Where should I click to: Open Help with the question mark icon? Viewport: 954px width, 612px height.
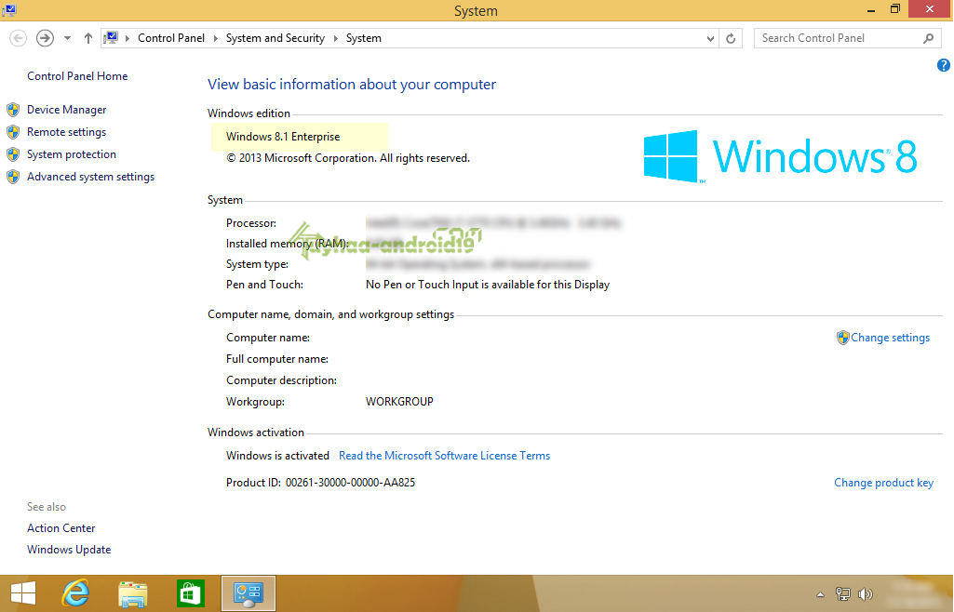[x=944, y=65]
